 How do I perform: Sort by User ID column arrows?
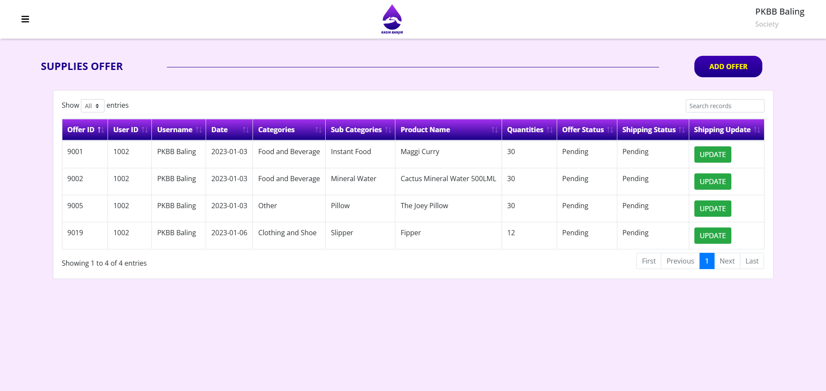145,130
